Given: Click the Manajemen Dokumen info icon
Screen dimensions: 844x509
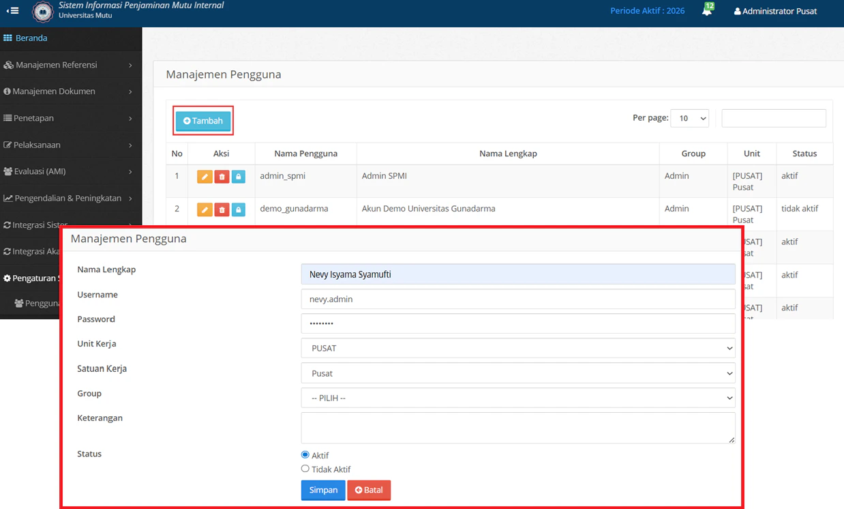Looking at the screenshot, I should (x=7, y=91).
